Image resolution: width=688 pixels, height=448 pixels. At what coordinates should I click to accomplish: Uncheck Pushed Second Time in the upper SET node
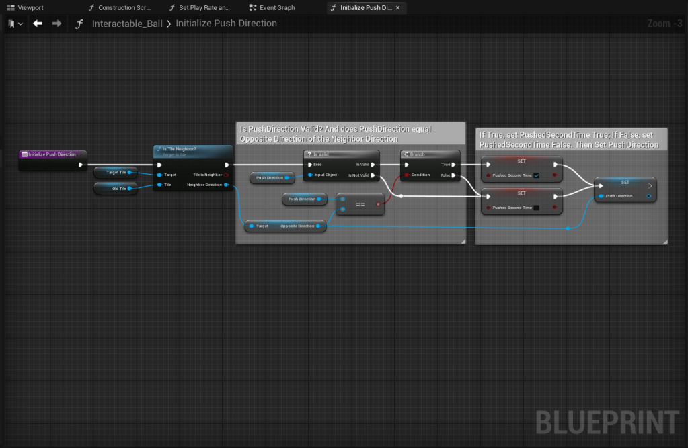pyautogui.click(x=536, y=176)
